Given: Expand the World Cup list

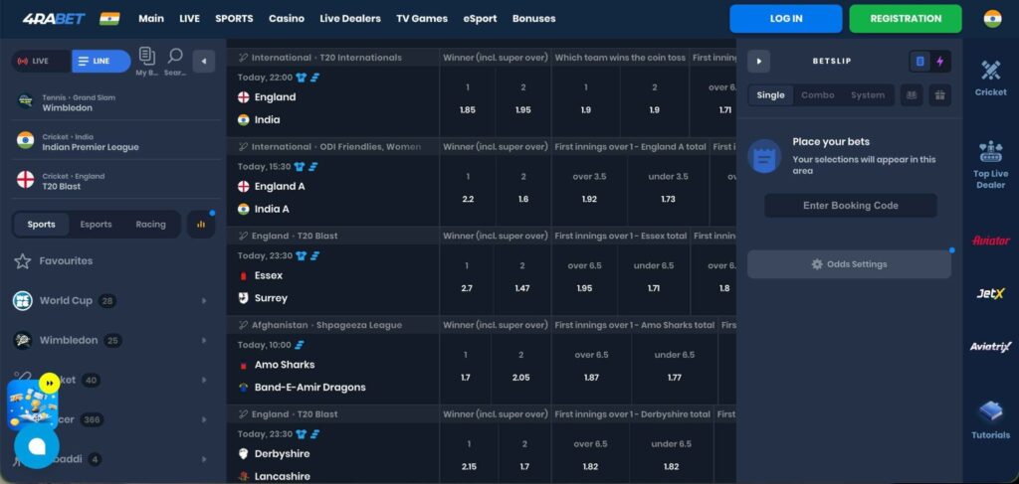Looking at the screenshot, I should [x=204, y=301].
